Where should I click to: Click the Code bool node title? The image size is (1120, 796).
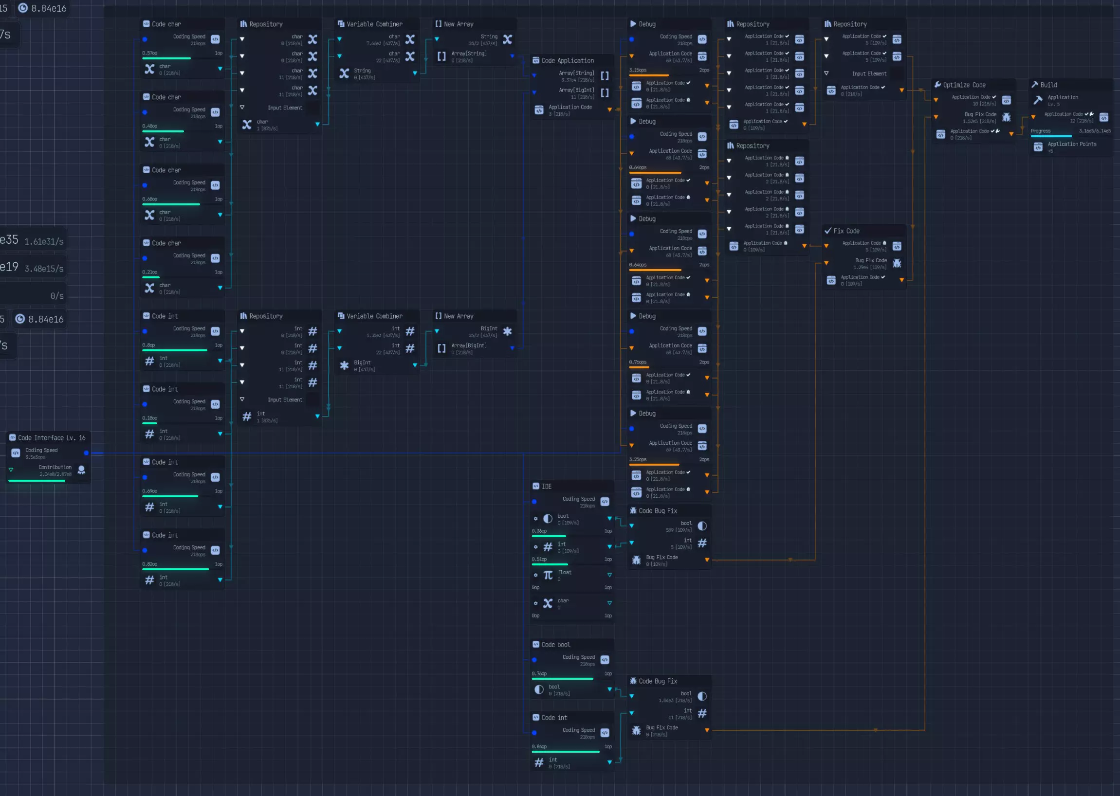[x=555, y=645]
